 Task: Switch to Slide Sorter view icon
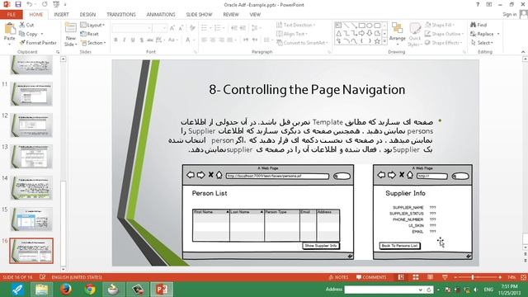click(x=416, y=277)
